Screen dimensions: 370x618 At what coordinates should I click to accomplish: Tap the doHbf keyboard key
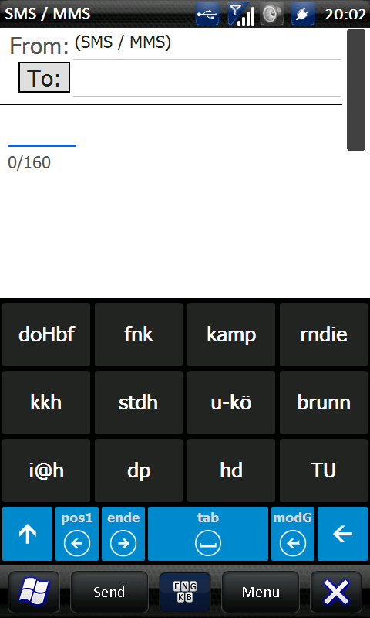pyautogui.click(x=46, y=334)
